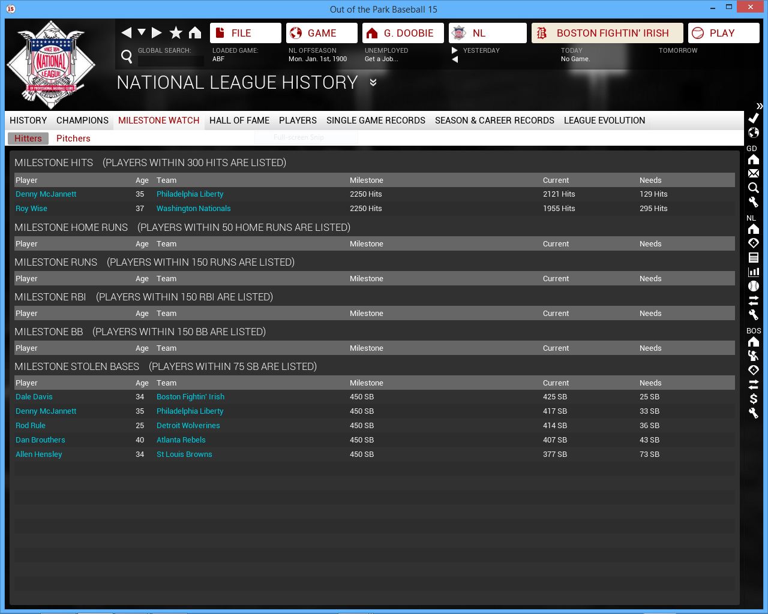768x614 pixels.
Task: Click the star bookmarks icon
Action: click(176, 33)
